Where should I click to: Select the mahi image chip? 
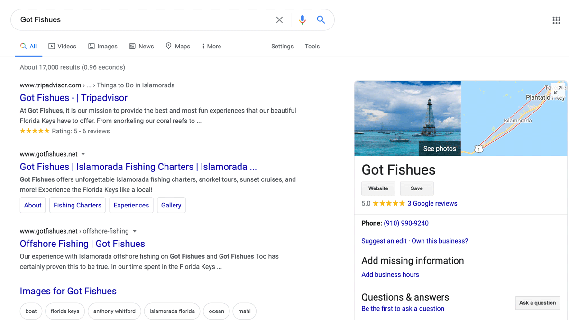[x=245, y=311]
